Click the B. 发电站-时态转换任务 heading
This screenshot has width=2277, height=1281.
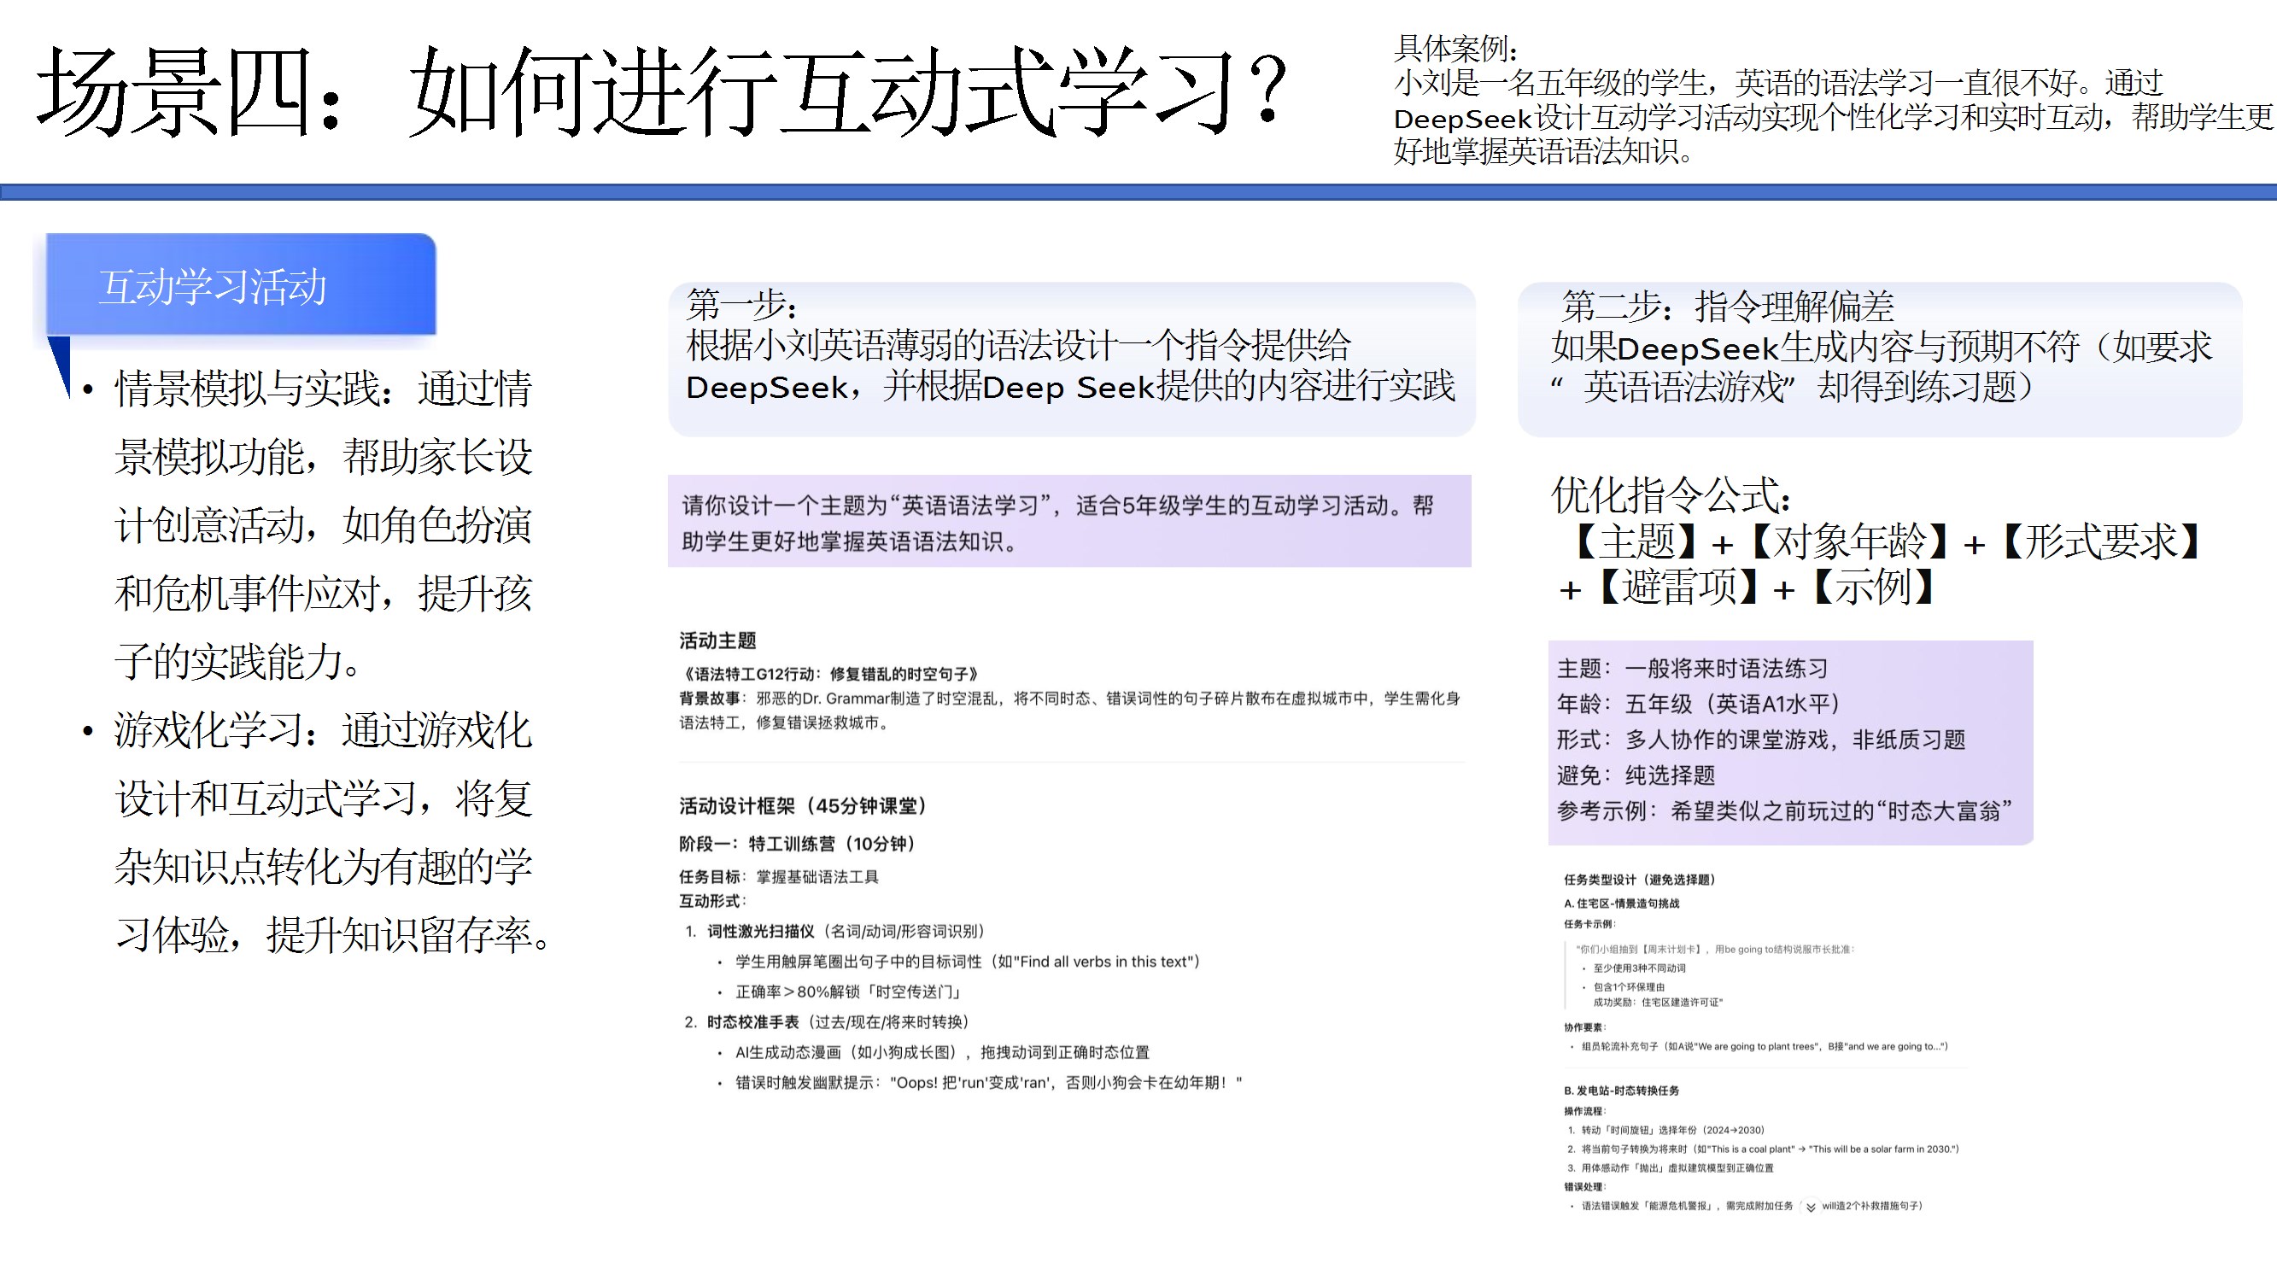(1621, 1091)
